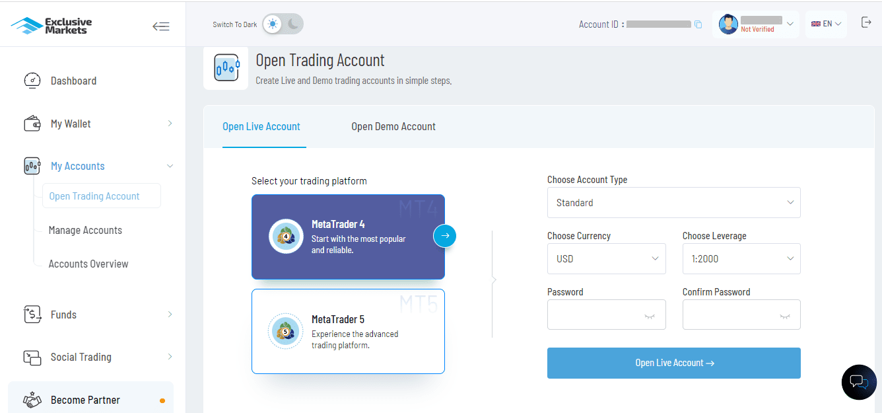Click the "Choose Currency" field label
The height and width of the screenshot is (413, 882).
(x=579, y=236)
